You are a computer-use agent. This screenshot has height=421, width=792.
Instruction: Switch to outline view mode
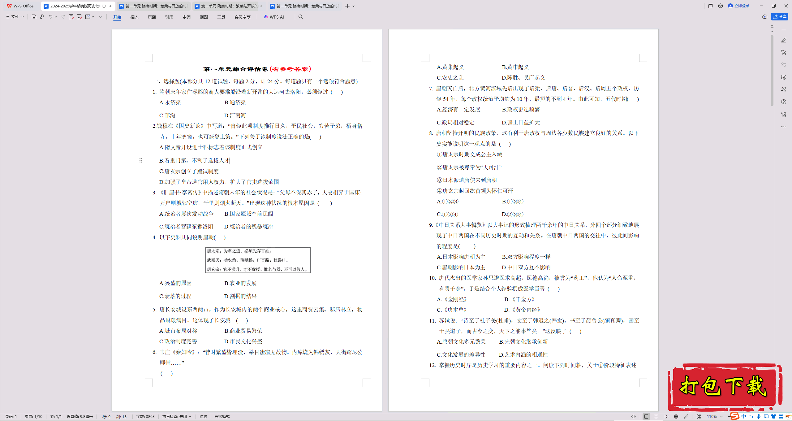(x=656, y=417)
